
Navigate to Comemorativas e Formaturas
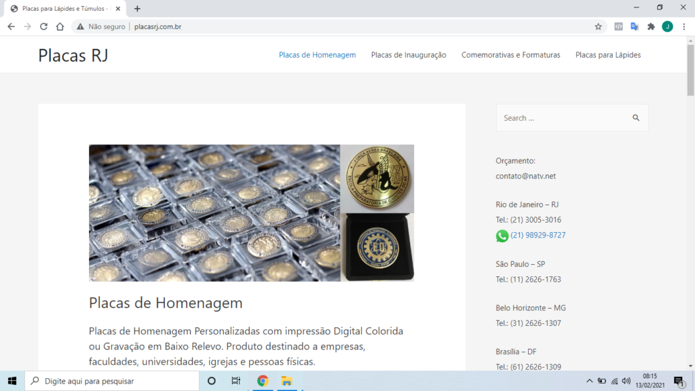tap(510, 55)
